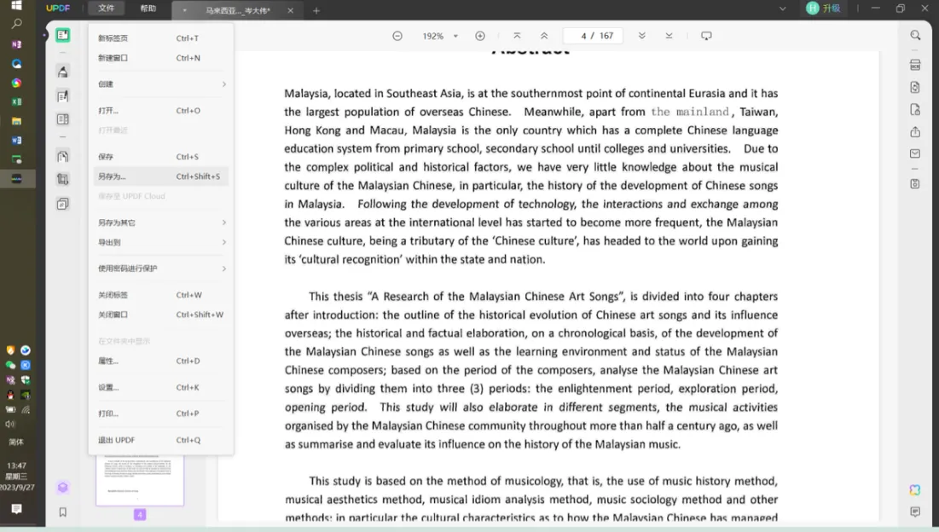Open the stacked documents icon below the crop tool

tap(63, 204)
